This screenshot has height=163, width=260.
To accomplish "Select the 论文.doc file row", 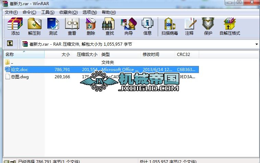I will [x=101, y=69].
